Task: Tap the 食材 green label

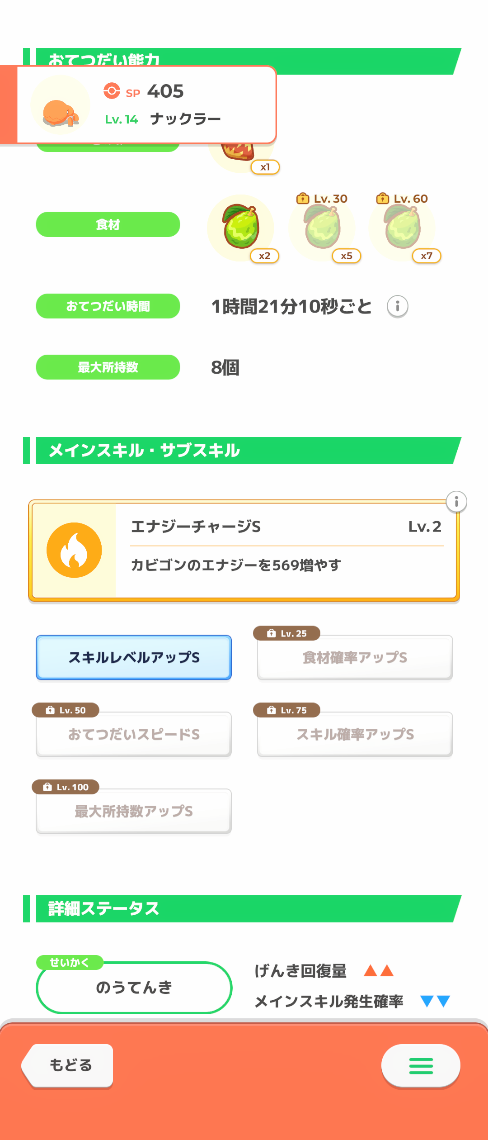Action: [108, 224]
